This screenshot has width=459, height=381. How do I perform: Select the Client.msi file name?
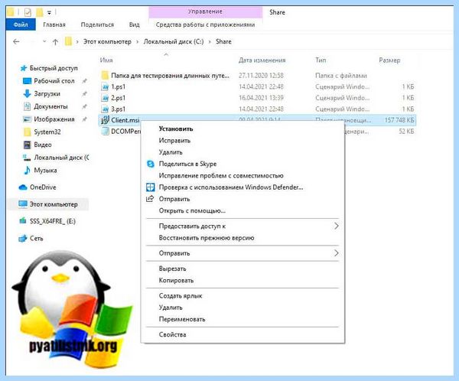(x=125, y=120)
